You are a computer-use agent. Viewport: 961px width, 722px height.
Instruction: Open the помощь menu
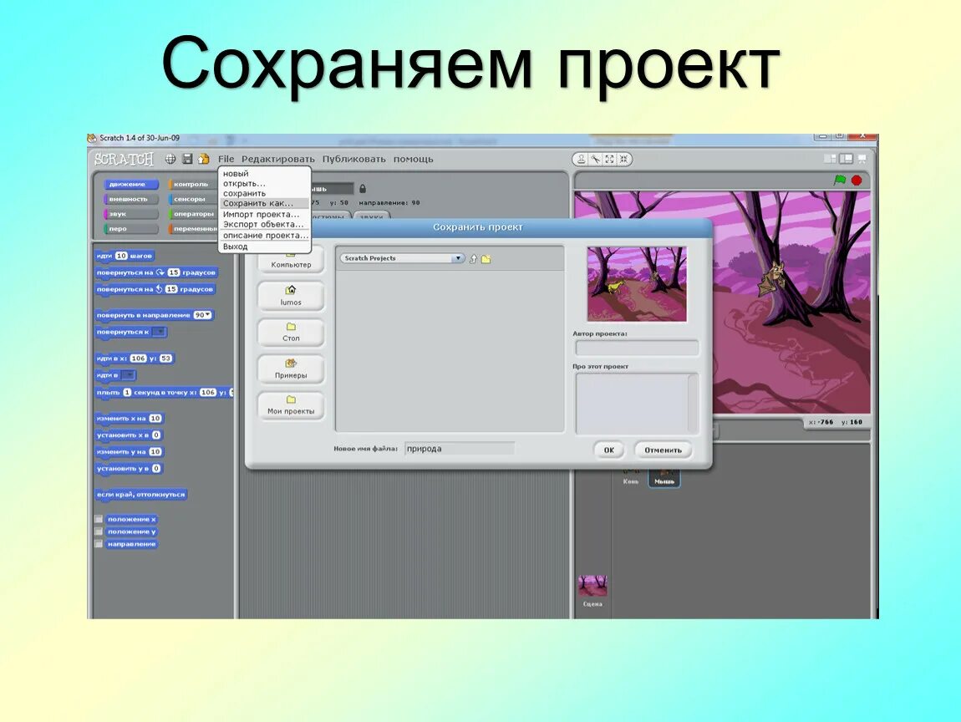pos(413,159)
